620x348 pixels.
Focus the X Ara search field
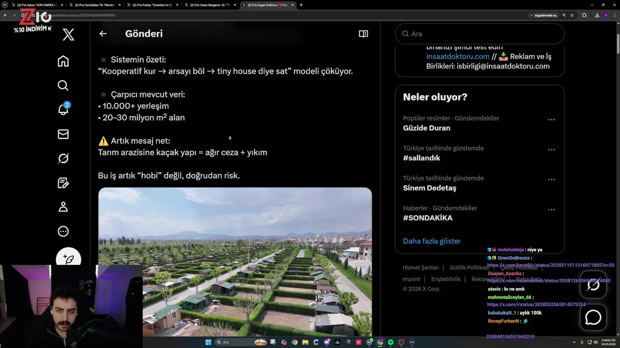(480, 34)
